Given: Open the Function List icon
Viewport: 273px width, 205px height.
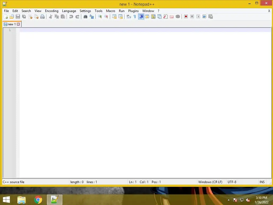Looking at the screenshot, I should (x=165, y=17).
